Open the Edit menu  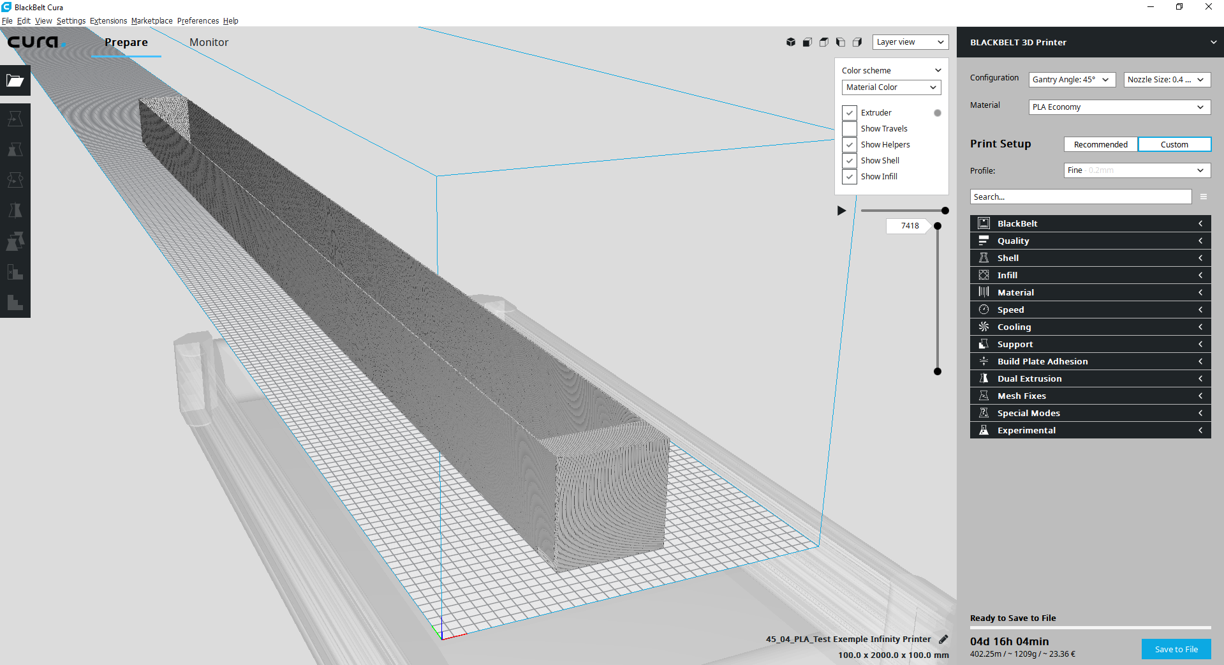point(24,21)
